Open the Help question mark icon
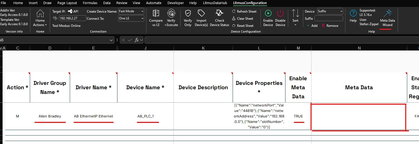The image size is (419, 144). tap(353, 13)
